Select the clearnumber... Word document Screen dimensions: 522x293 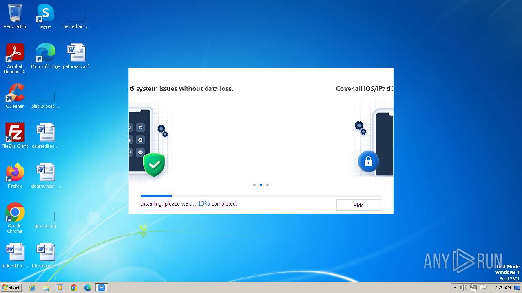[x=45, y=176]
